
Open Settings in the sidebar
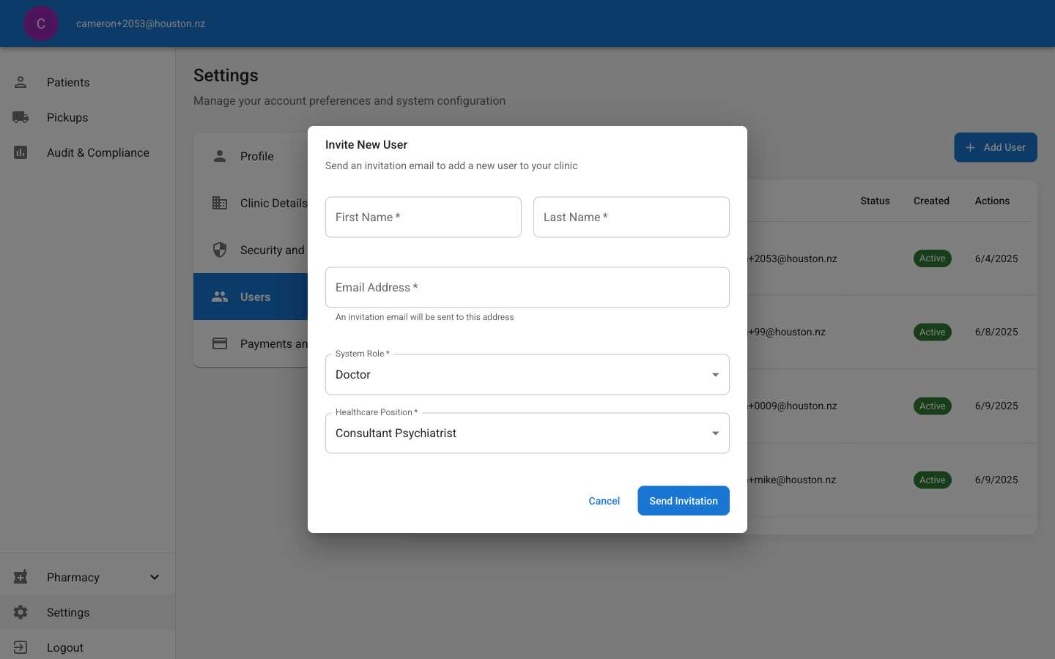point(88,612)
